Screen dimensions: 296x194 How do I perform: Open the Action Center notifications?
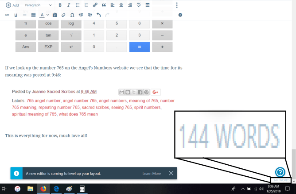coord(287,189)
